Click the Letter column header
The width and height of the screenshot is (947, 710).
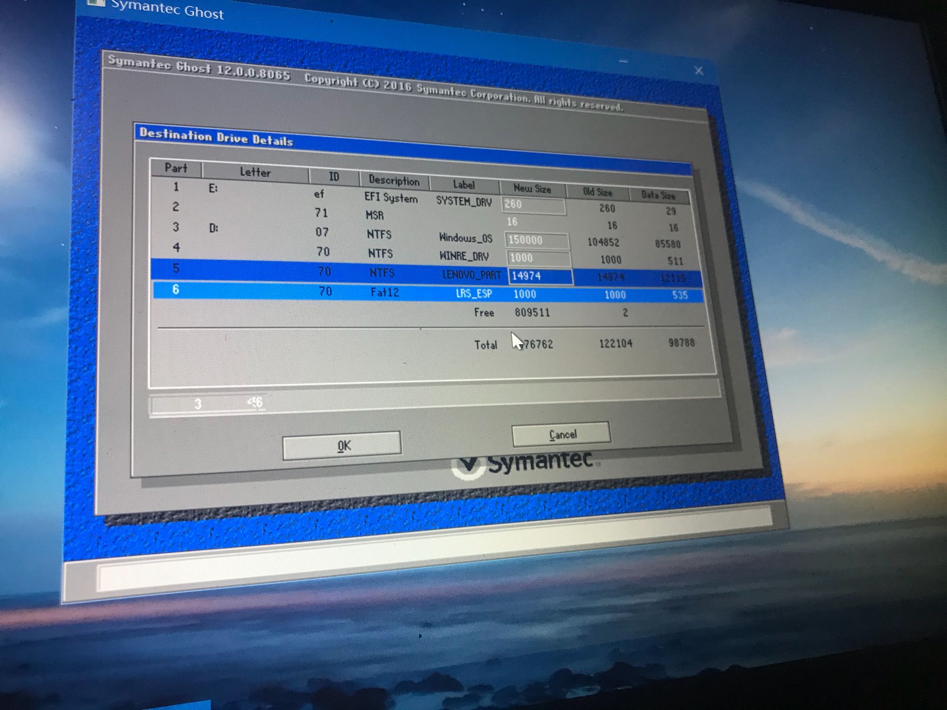click(x=255, y=172)
